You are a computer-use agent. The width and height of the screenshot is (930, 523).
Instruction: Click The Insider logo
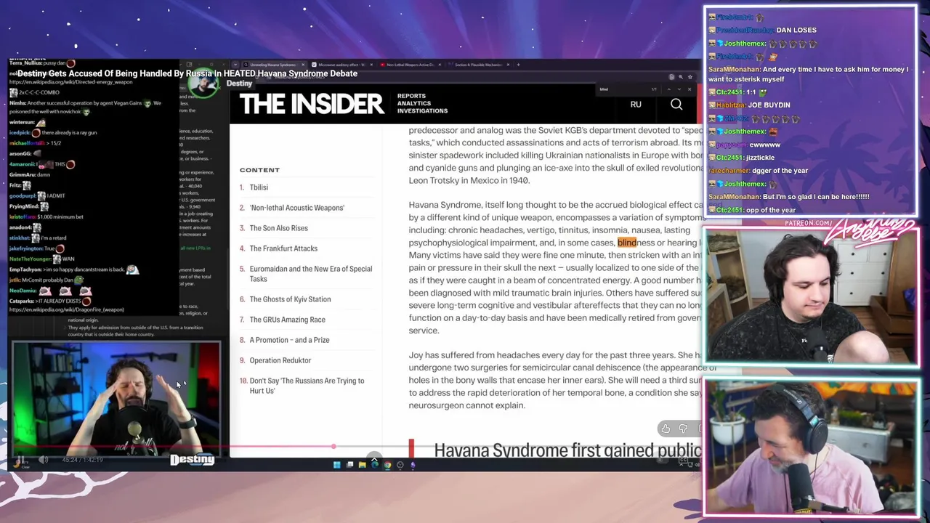pos(312,104)
